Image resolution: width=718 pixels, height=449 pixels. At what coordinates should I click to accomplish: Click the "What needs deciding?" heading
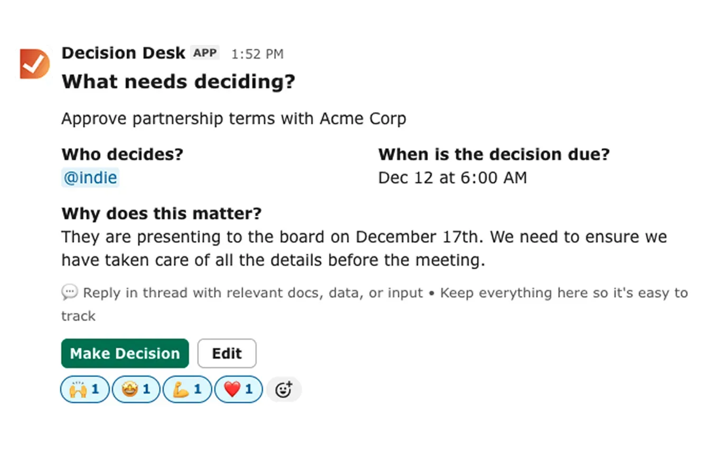click(x=178, y=82)
